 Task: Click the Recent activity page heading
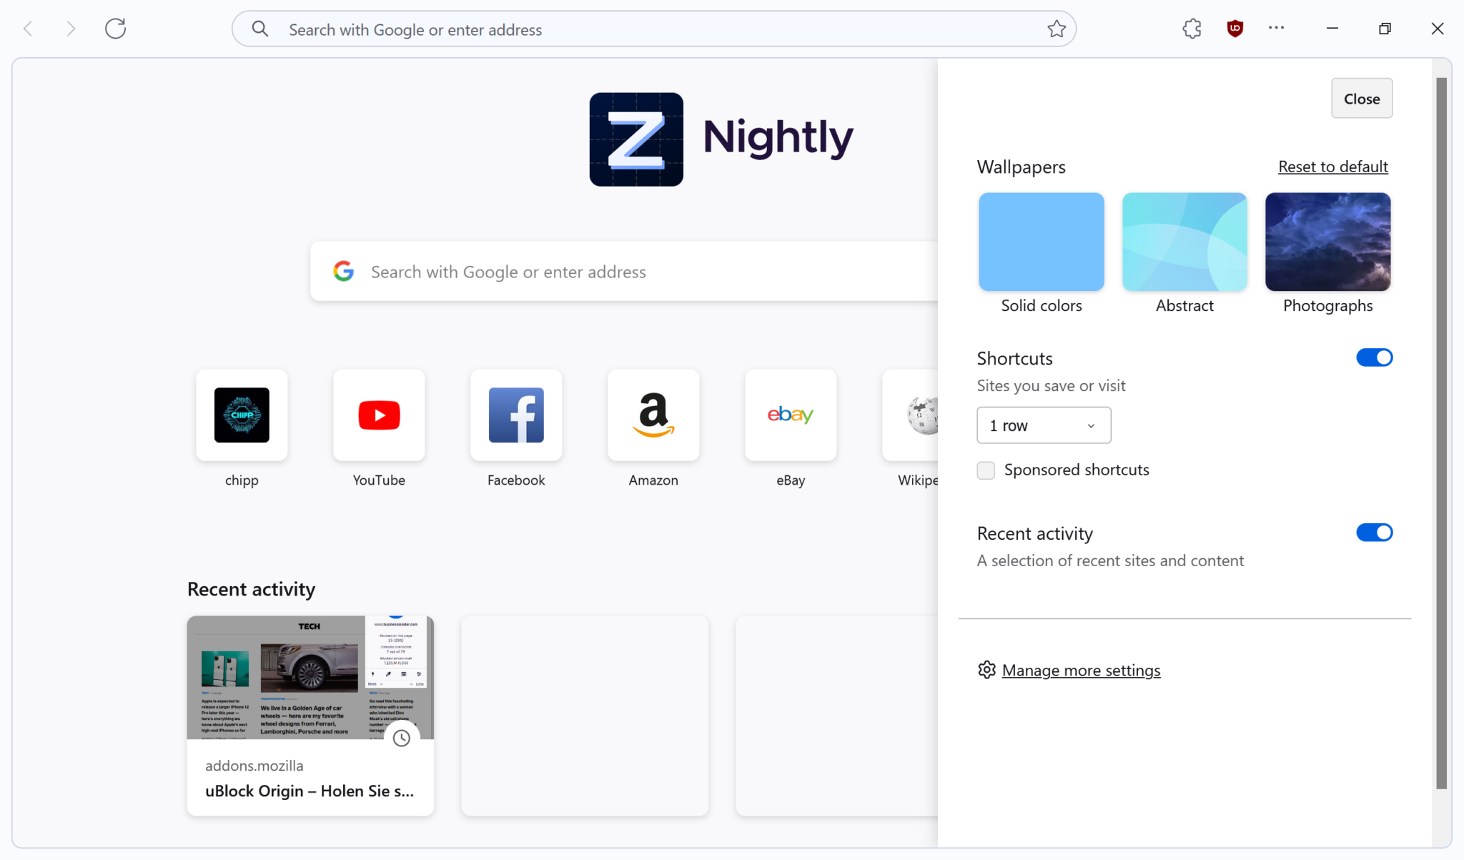click(251, 589)
